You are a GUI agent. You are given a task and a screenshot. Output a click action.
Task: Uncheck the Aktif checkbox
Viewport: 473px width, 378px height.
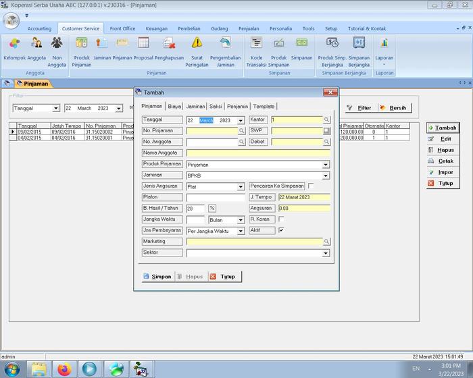pos(281,230)
